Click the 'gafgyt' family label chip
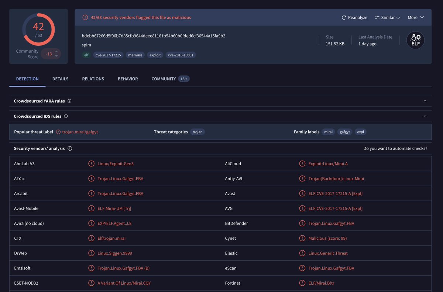 (345, 132)
